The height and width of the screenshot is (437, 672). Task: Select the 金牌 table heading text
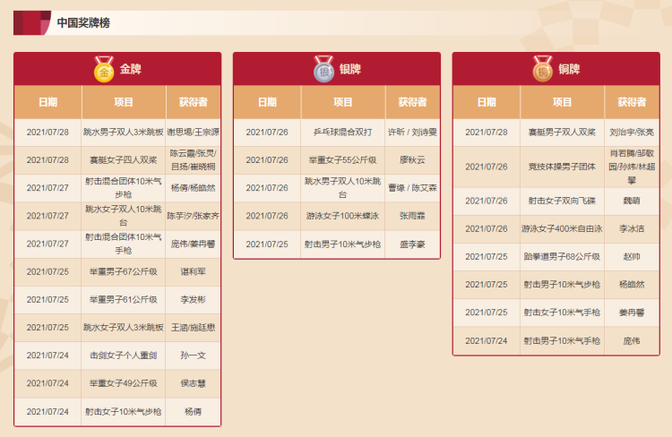130,69
